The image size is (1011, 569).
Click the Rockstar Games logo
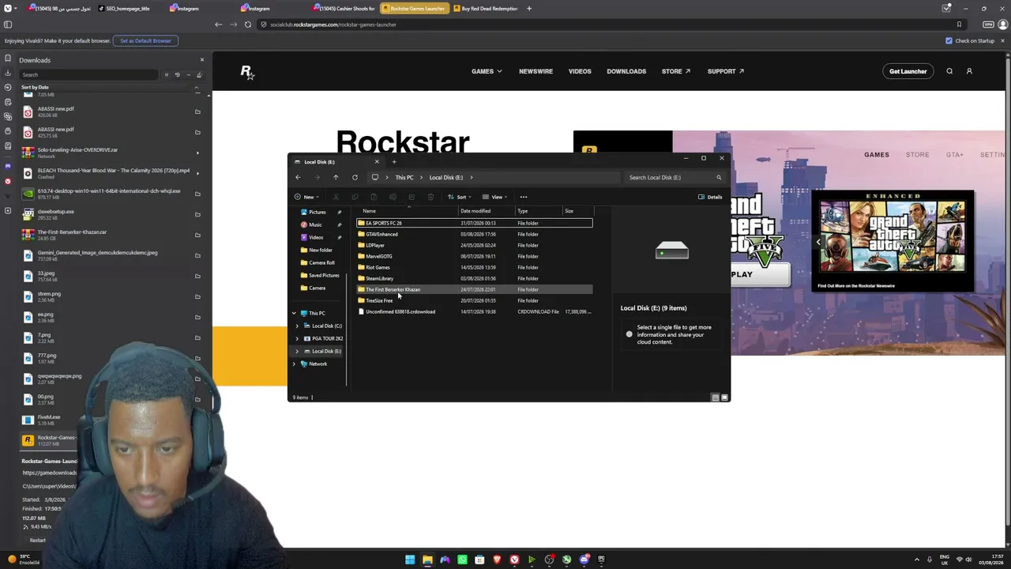(x=247, y=72)
